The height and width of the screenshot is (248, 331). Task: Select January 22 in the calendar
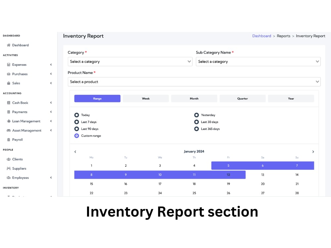tap(91, 193)
